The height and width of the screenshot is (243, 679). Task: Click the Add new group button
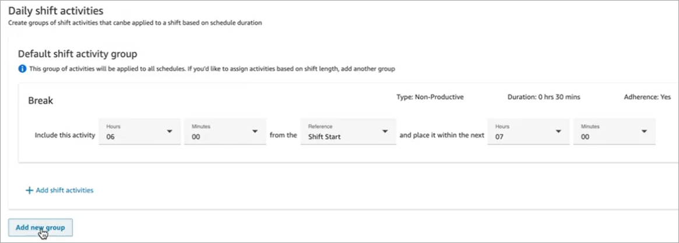(x=40, y=228)
